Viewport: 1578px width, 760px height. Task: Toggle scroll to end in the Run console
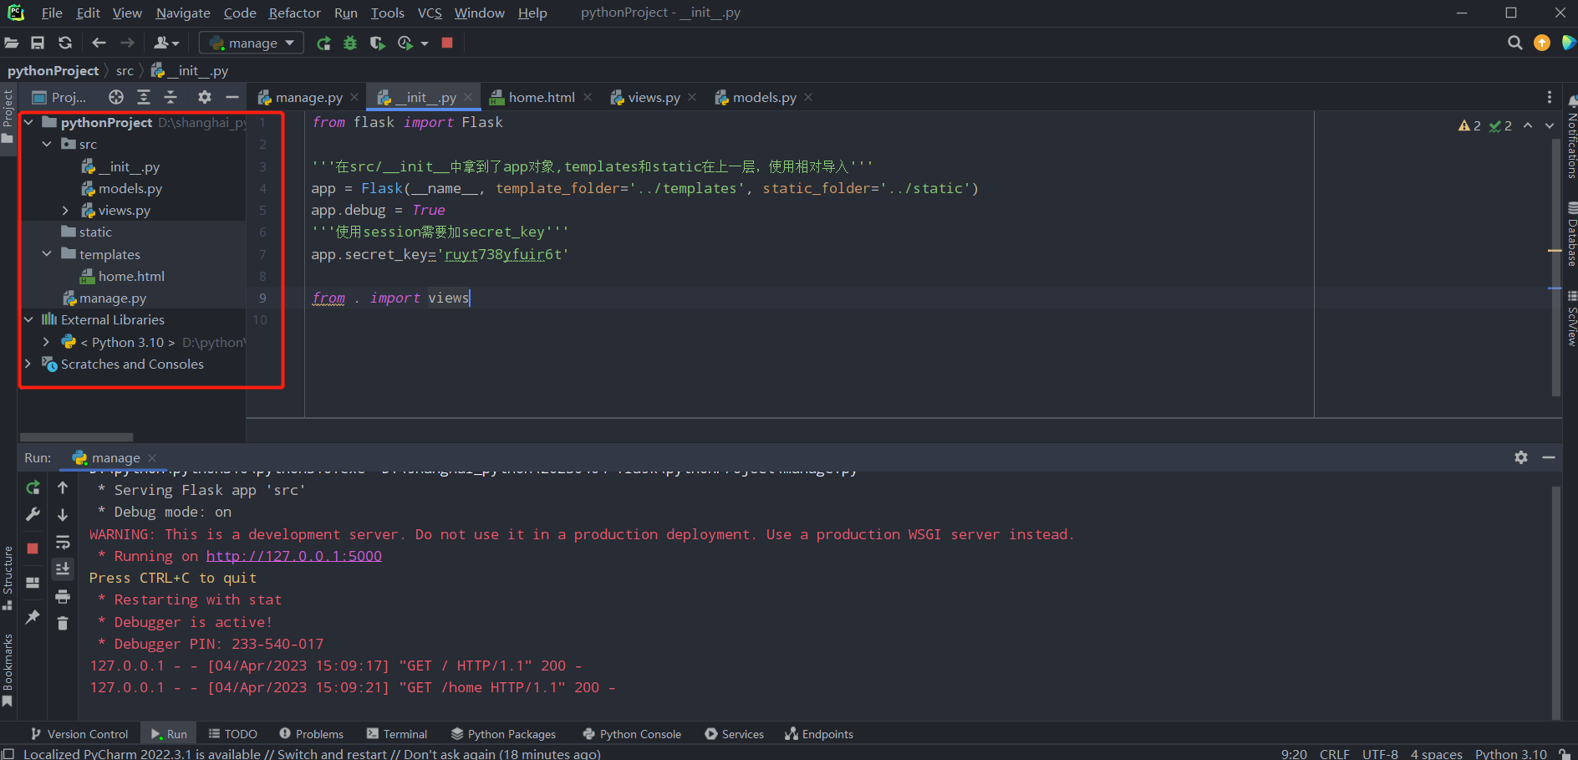tap(63, 569)
